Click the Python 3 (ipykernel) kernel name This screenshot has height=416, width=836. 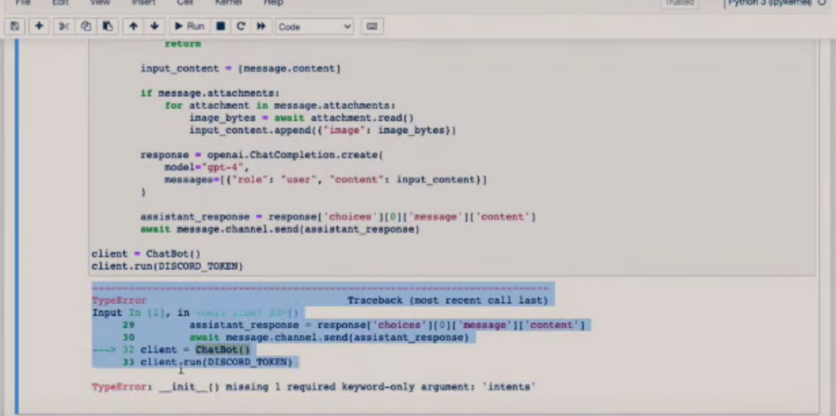click(770, 2)
